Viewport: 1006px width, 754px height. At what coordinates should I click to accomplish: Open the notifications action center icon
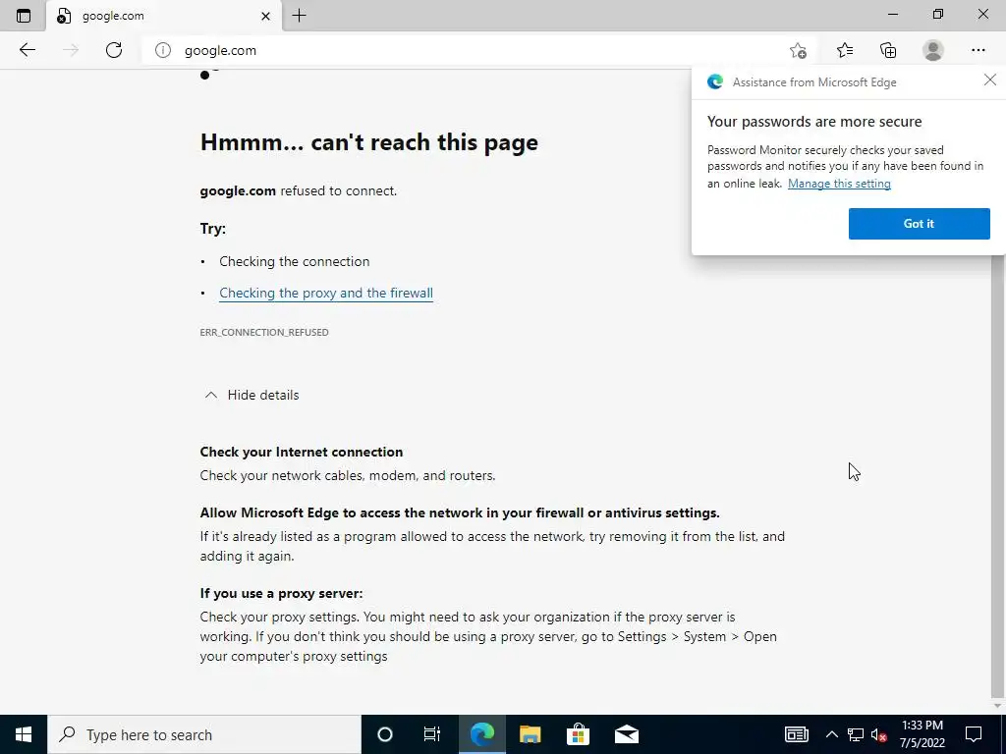pyautogui.click(x=974, y=734)
